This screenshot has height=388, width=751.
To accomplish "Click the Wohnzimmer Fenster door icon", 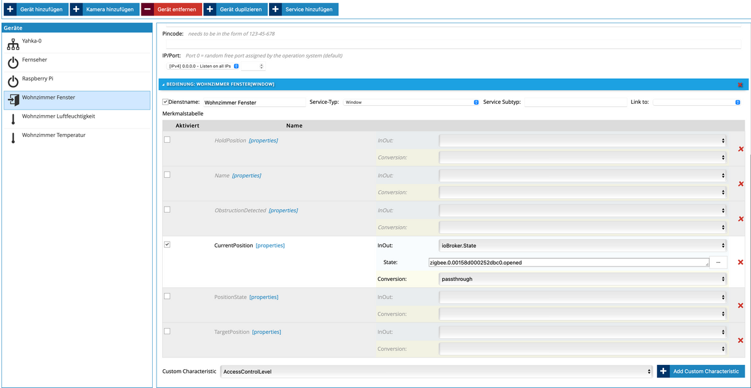I will coord(13,101).
